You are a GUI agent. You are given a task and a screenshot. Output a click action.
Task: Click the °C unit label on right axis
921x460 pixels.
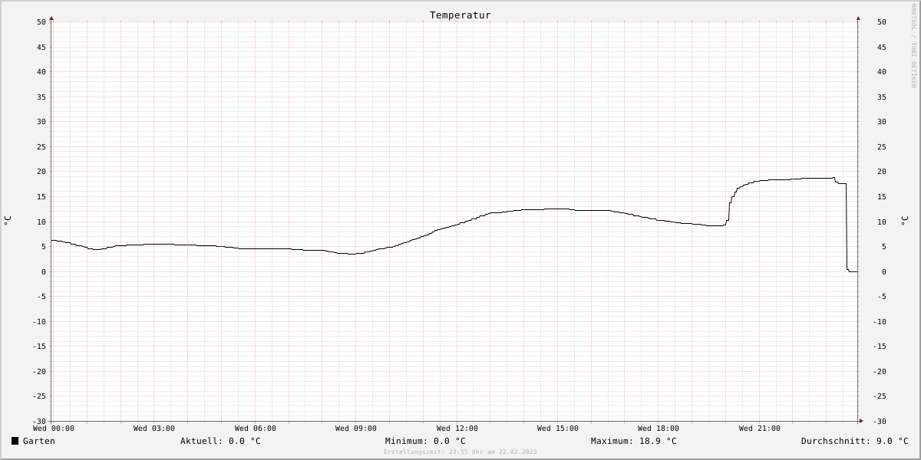[x=903, y=220]
